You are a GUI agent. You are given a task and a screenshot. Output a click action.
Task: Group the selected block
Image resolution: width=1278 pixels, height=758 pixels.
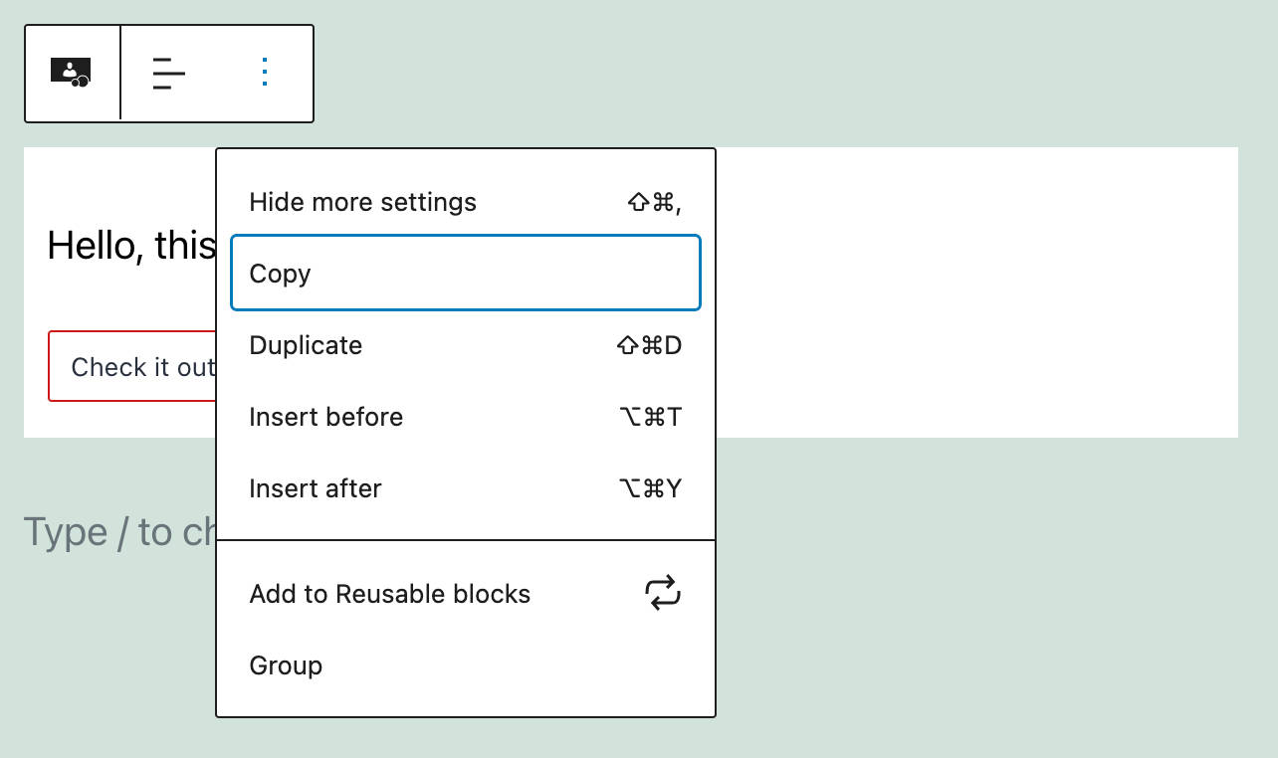(x=286, y=665)
